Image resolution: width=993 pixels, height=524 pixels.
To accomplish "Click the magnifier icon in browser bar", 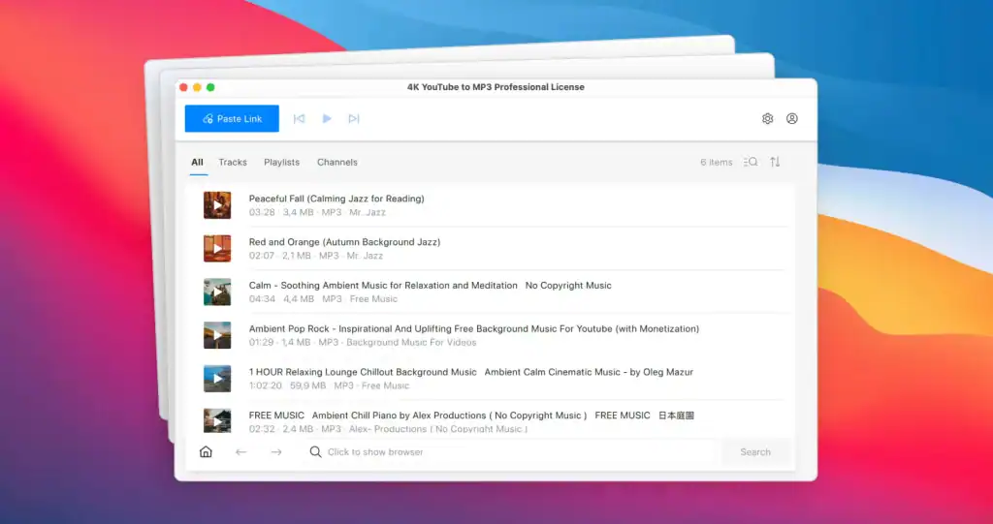I will [315, 452].
